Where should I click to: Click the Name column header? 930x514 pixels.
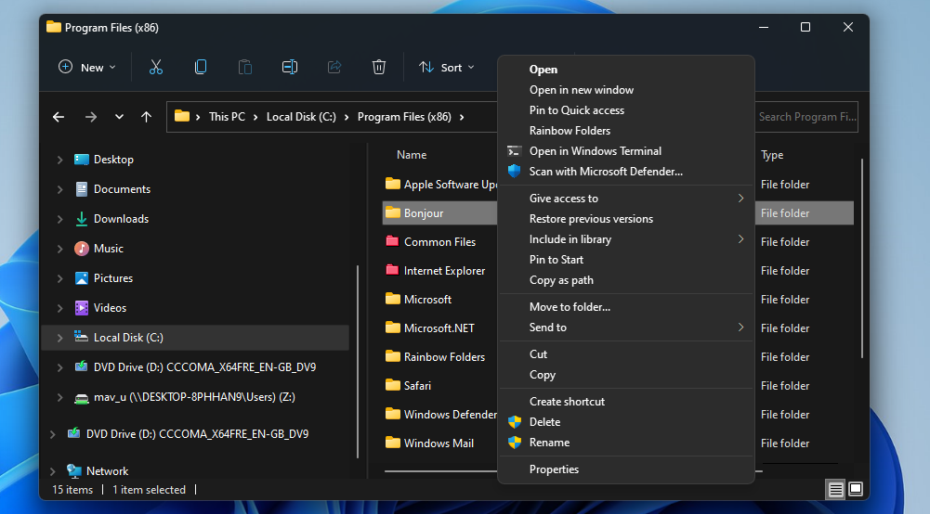point(412,155)
